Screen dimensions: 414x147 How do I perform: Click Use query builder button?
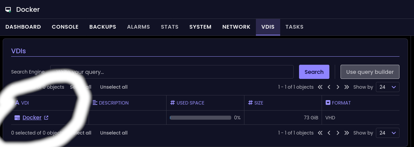click(370, 72)
